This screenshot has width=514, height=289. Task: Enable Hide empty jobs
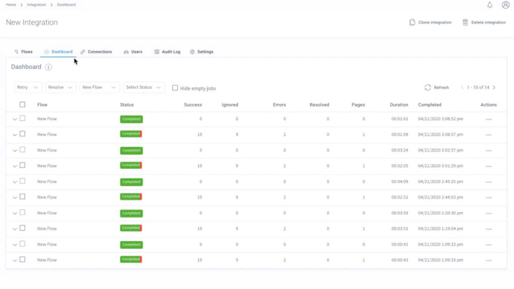coord(175,88)
